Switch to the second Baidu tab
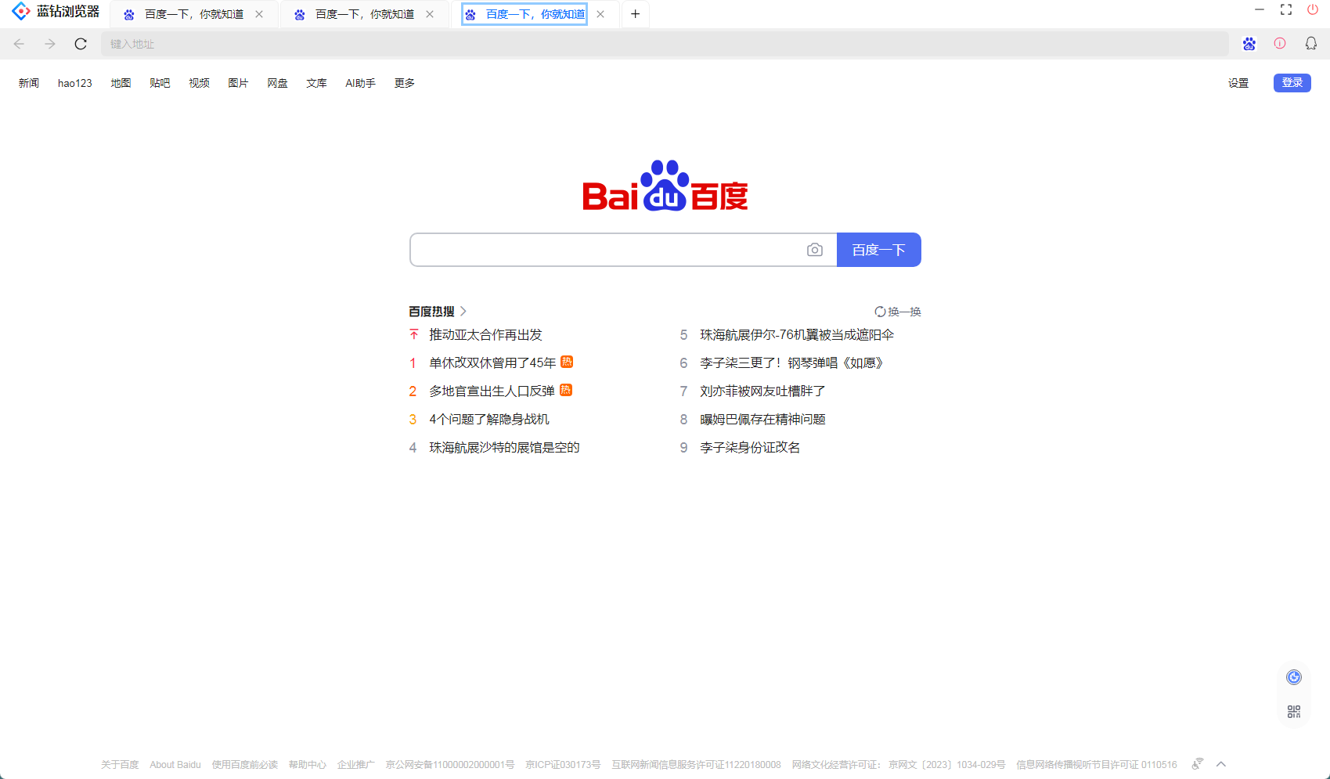The height and width of the screenshot is (779, 1330). point(365,14)
